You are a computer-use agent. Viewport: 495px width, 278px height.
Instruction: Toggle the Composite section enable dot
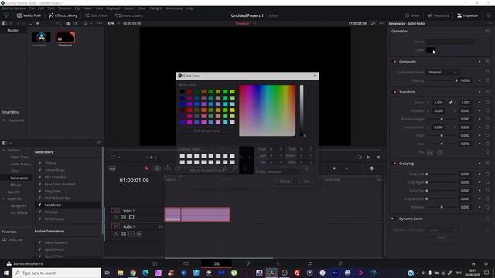394,62
